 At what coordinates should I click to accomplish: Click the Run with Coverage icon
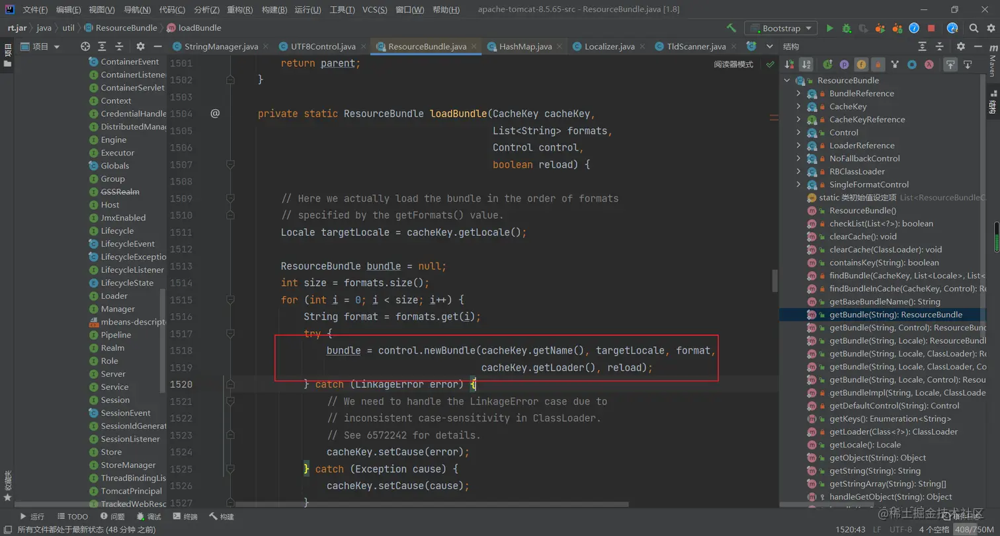point(863,28)
